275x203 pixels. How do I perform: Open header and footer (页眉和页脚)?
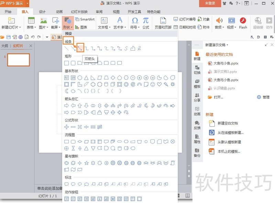(x=163, y=23)
